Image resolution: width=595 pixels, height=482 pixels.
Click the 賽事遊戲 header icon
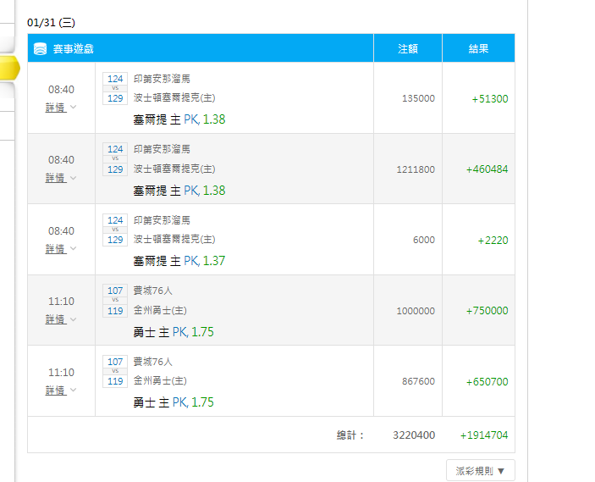click(x=40, y=48)
